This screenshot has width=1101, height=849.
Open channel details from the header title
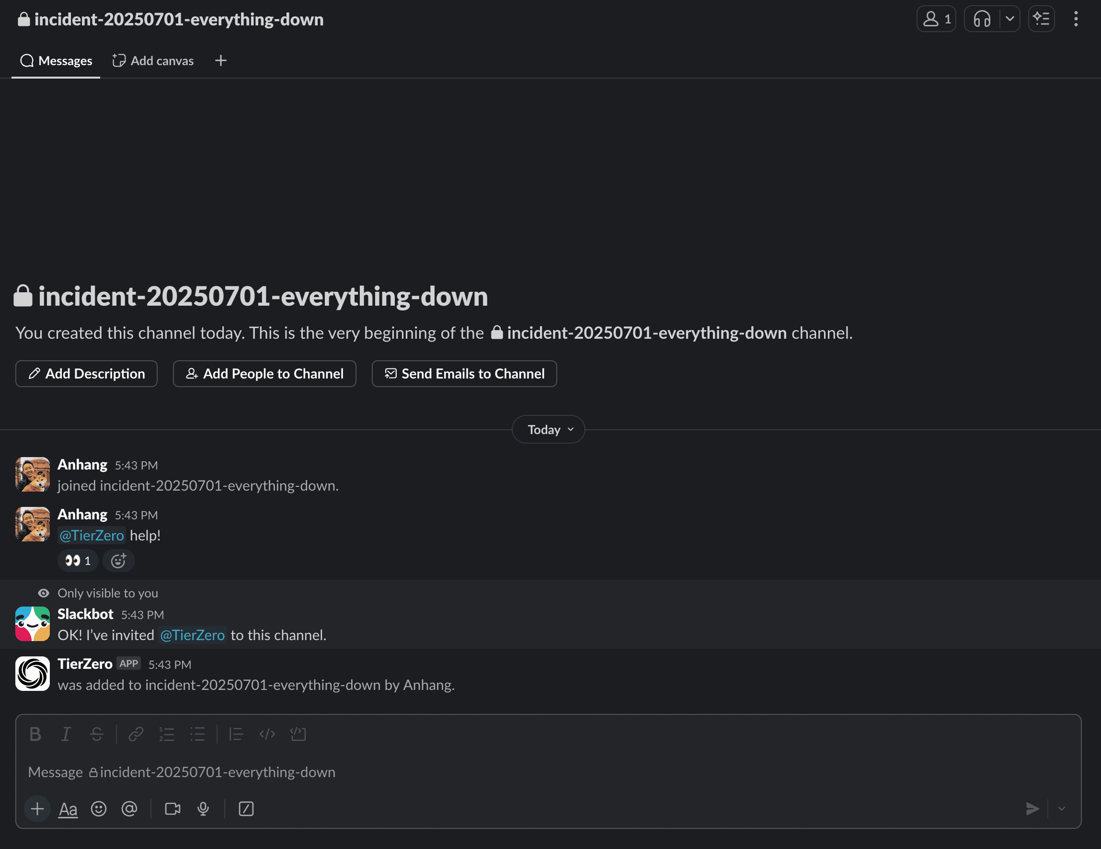click(171, 19)
